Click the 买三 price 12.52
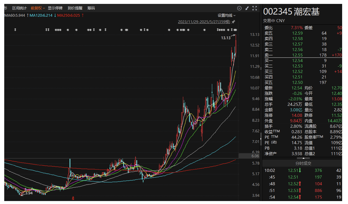The height and width of the screenshot is (204, 348). click(297, 72)
